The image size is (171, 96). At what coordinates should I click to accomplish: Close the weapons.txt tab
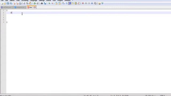click(25, 7)
